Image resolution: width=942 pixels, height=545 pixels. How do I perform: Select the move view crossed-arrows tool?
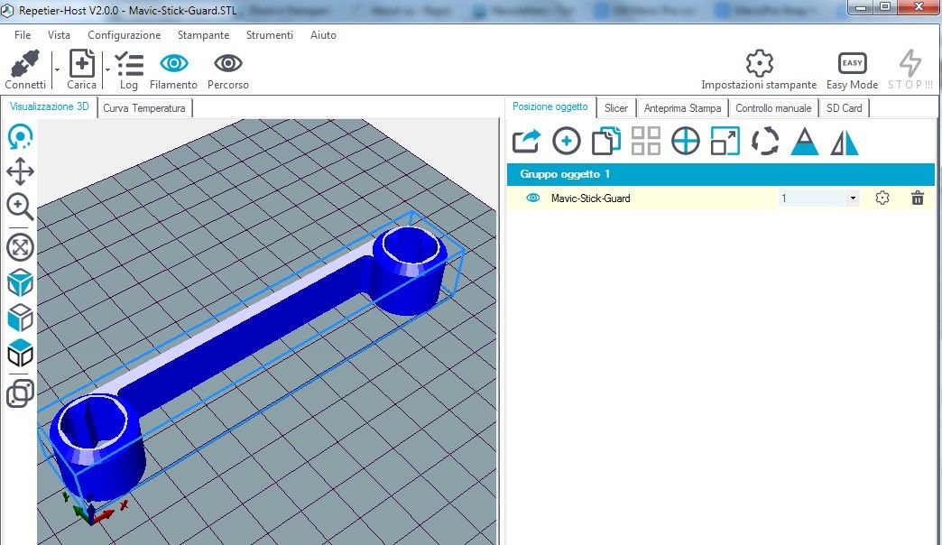pos(20,171)
